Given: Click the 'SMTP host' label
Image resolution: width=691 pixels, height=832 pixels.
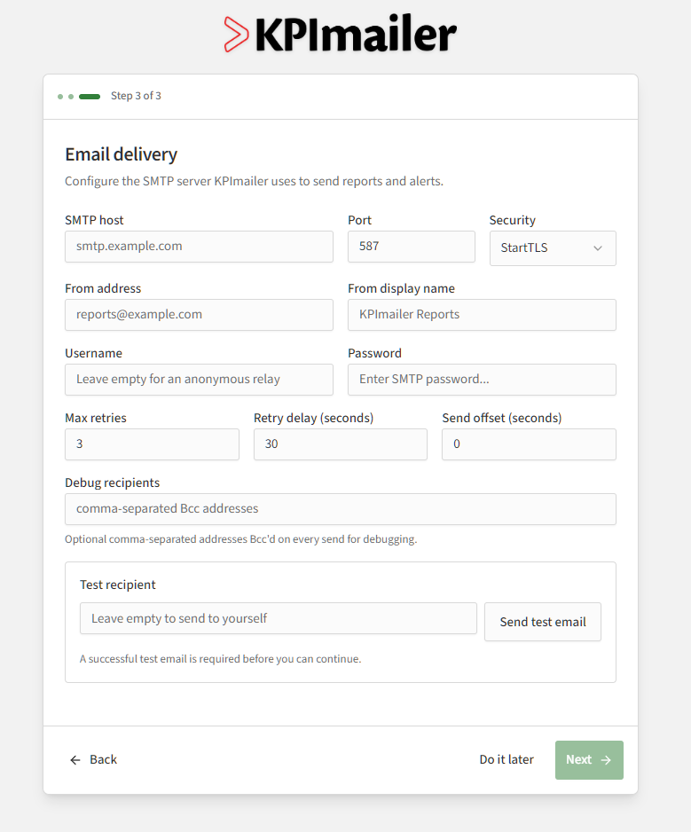Looking at the screenshot, I should pyautogui.click(x=94, y=220).
